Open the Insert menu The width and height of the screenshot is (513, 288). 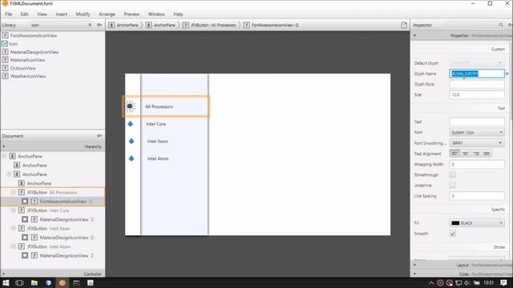(x=62, y=14)
